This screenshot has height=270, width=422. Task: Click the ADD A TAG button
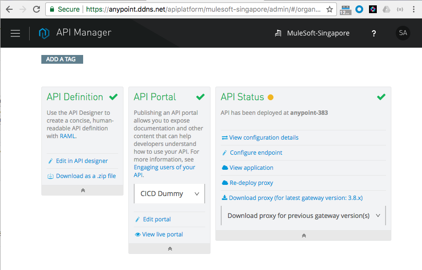62,59
